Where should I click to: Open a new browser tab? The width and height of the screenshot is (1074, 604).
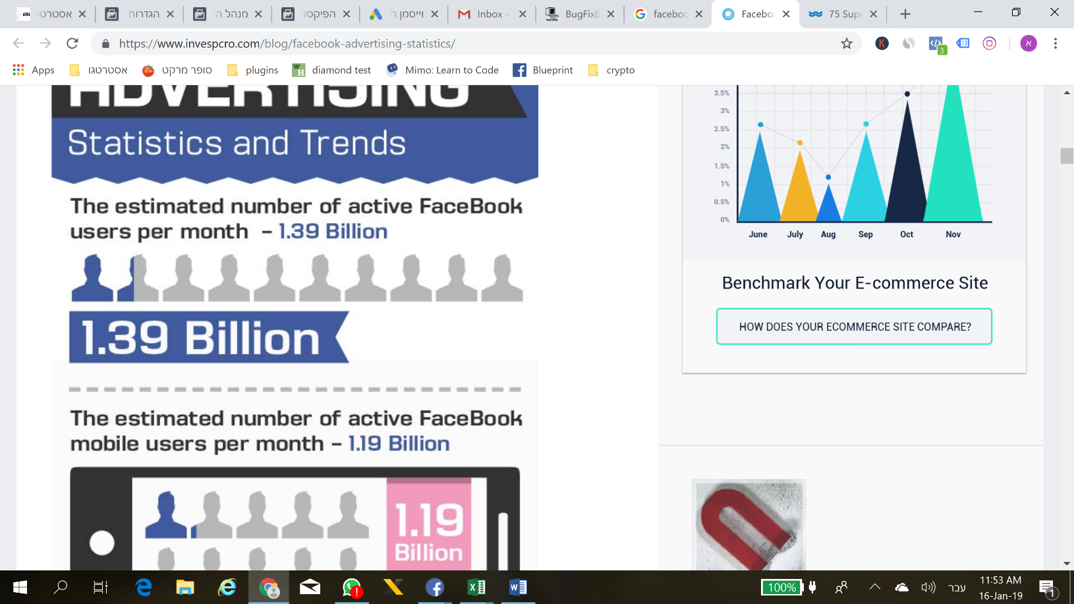tap(905, 14)
